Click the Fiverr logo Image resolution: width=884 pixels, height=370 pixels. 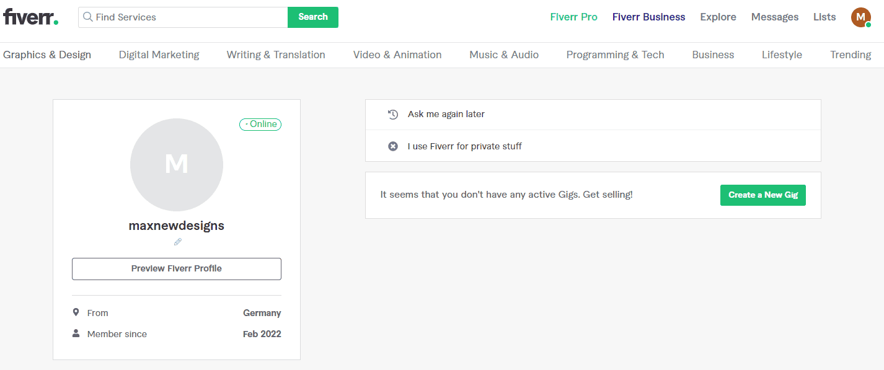(x=30, y=17)
